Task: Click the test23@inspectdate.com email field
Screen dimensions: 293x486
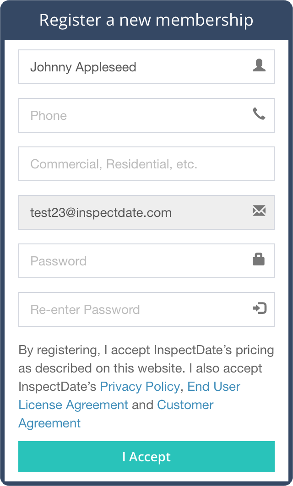Action: click(133, 212)
